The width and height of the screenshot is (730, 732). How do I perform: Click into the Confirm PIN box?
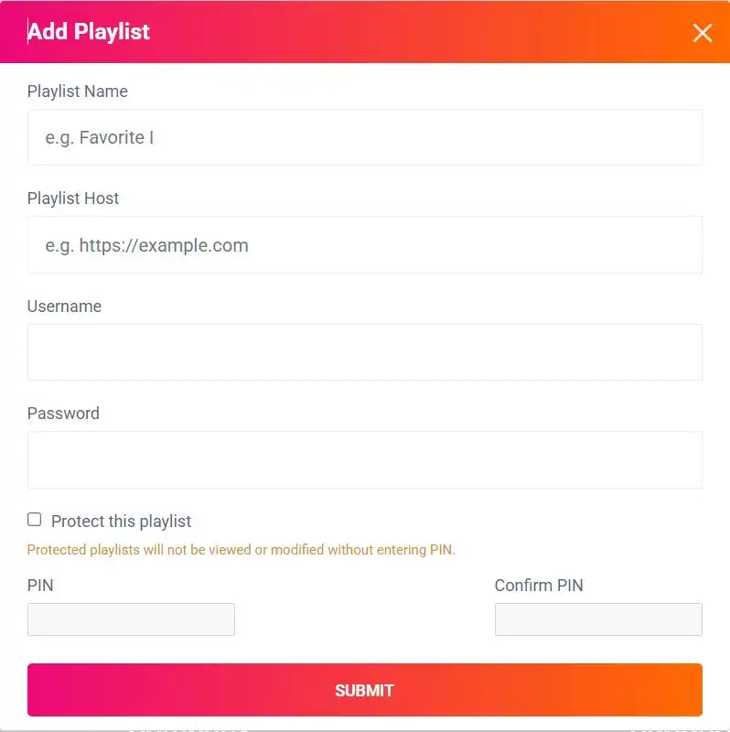(598, 619)
